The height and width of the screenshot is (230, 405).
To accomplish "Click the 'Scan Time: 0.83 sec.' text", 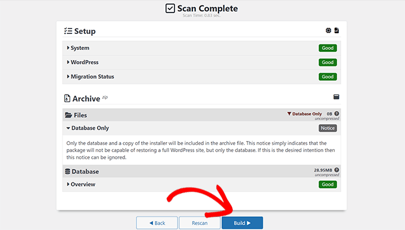I will tap(201, 15).
